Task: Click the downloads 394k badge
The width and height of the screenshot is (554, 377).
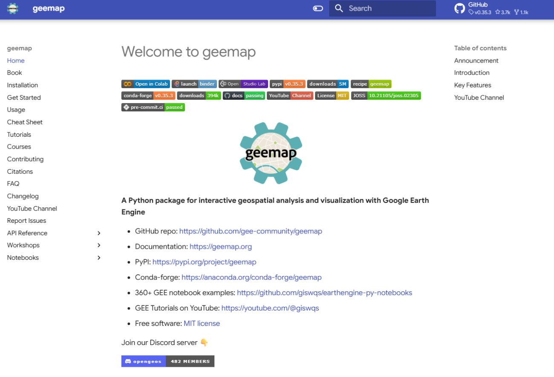Action: click(199, 95)
